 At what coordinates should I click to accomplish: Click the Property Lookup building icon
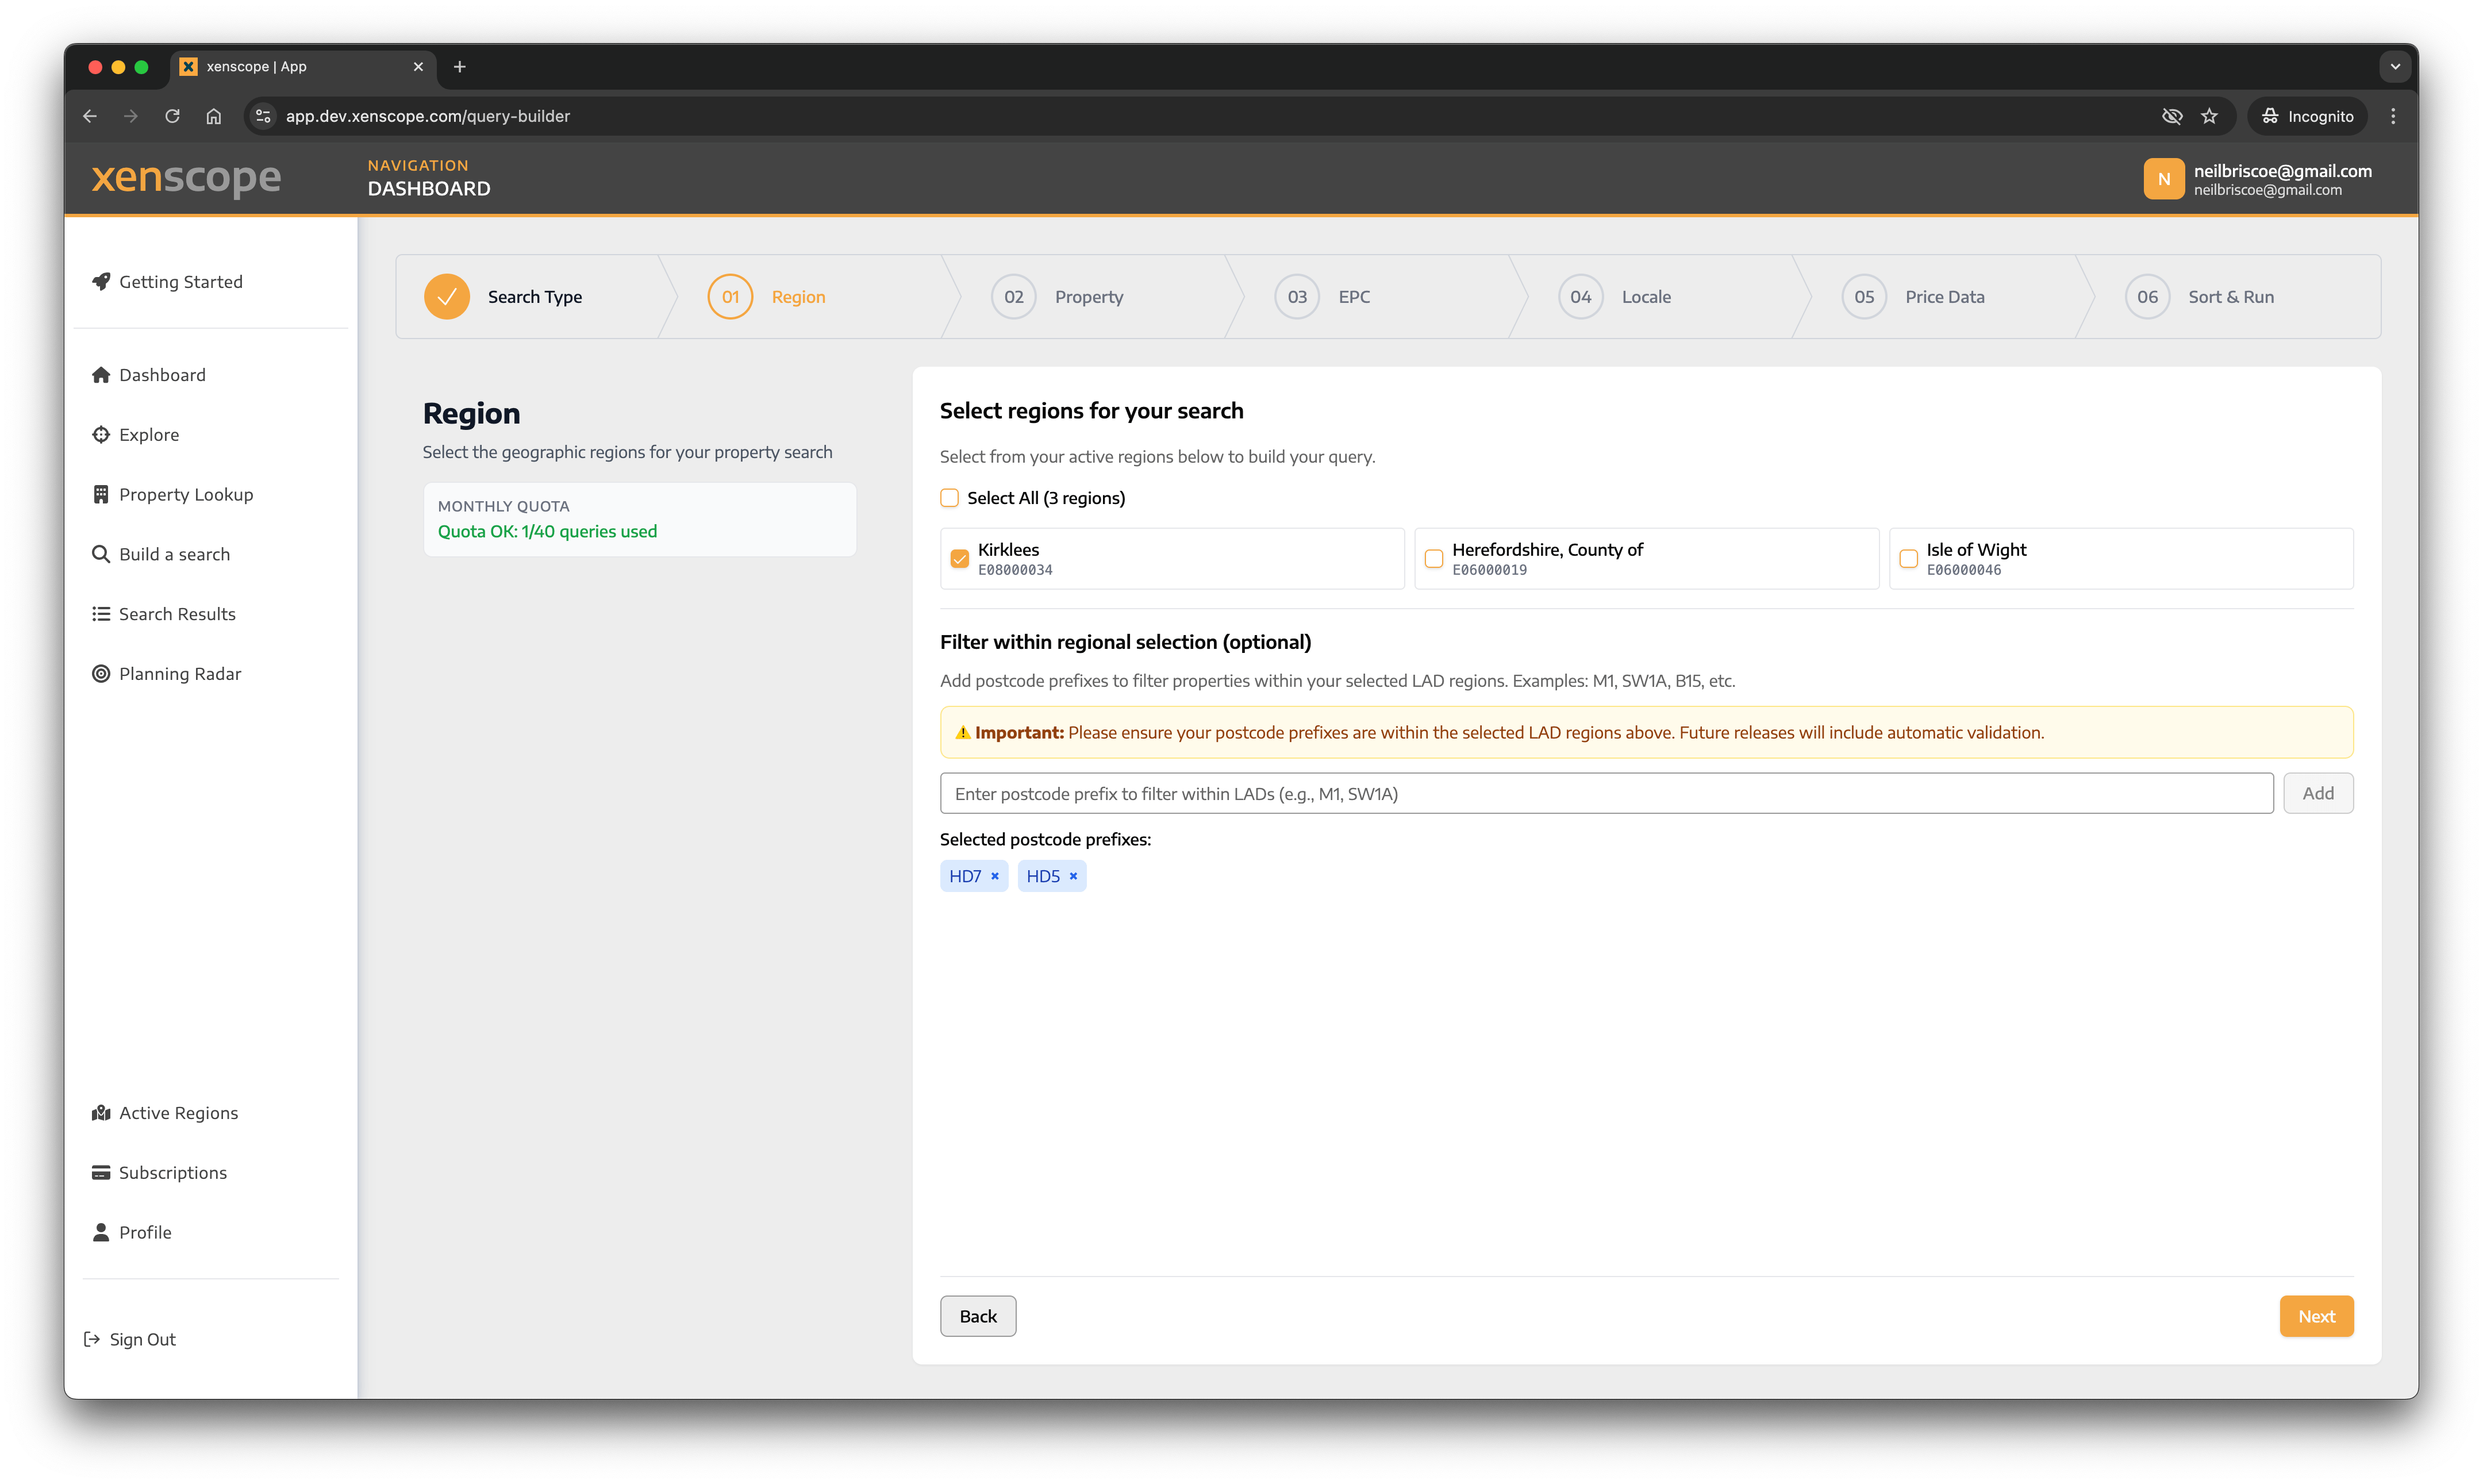101,494
